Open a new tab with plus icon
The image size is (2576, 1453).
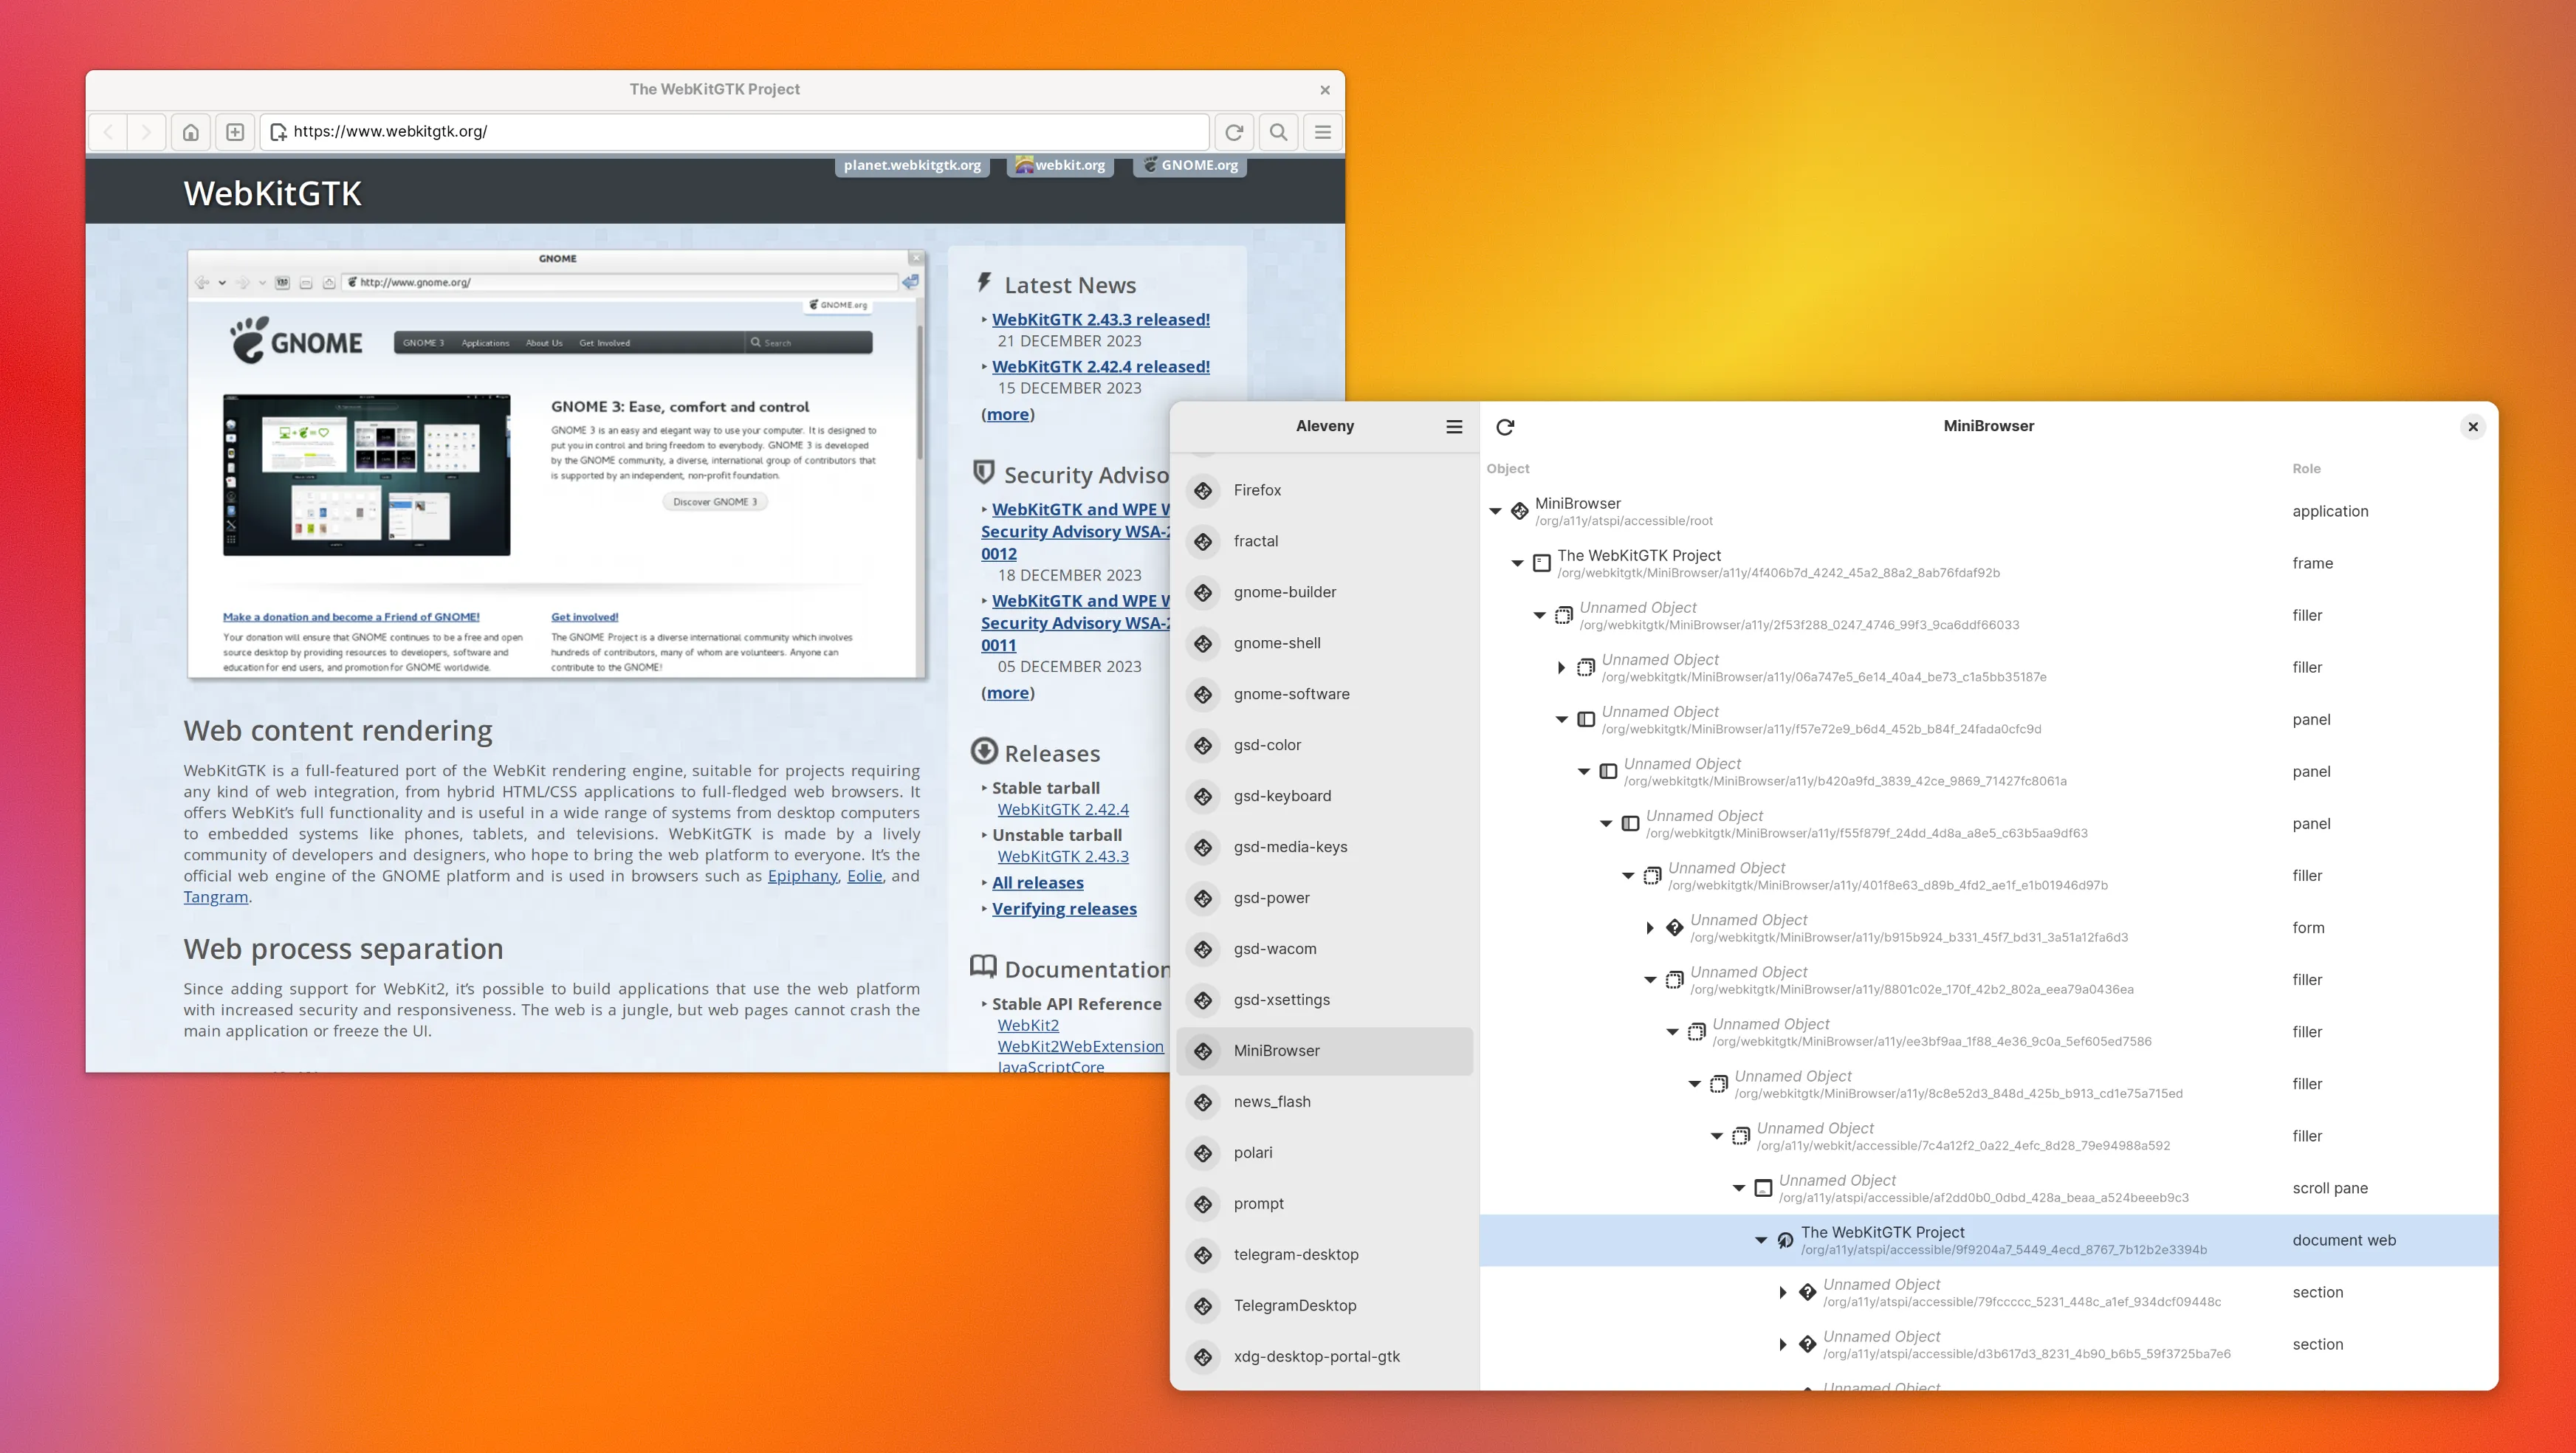[x=235, y=132]
